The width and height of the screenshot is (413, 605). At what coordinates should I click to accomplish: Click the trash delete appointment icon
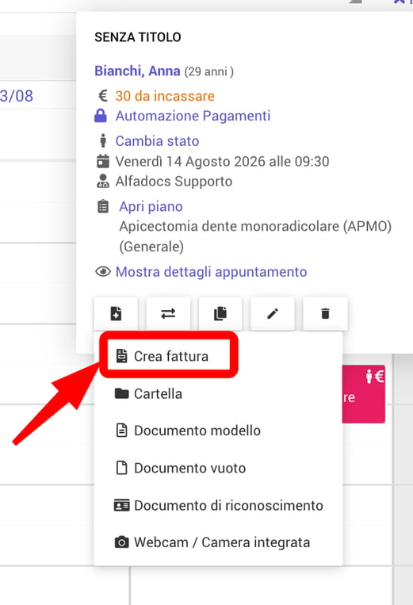click(326, 314)
